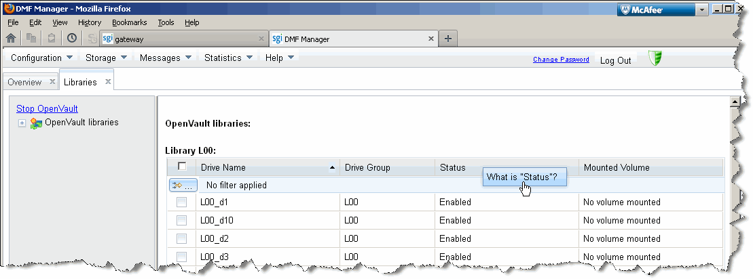Switch to the DMF Manager browser tab
753x279 pixels.
[x=354, y=39]
